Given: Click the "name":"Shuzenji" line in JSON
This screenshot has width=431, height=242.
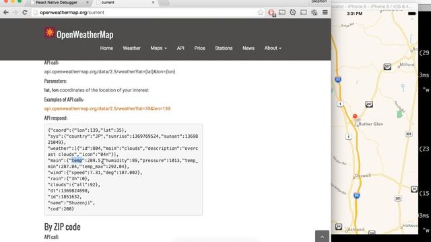Looking at the screenshot, I should 71,203.
